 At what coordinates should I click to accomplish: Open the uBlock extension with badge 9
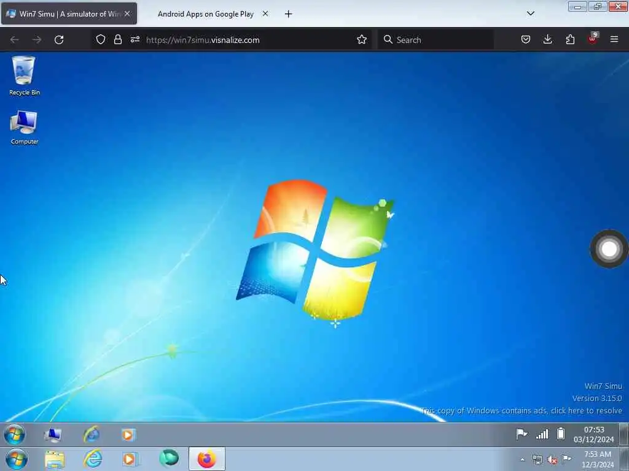coord(593,39)
